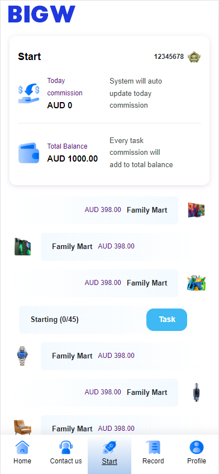The image size is (219, 474).
Task: Click the blue wristwatch product thumbnail
Action: point(22,356)
